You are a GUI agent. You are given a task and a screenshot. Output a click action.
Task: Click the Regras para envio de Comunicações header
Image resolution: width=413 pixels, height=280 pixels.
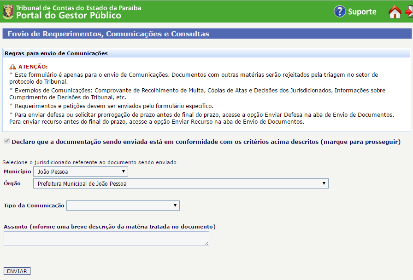(x=56, y=53)
